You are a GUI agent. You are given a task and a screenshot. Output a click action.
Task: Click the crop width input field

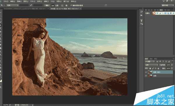tap(24, 5)
